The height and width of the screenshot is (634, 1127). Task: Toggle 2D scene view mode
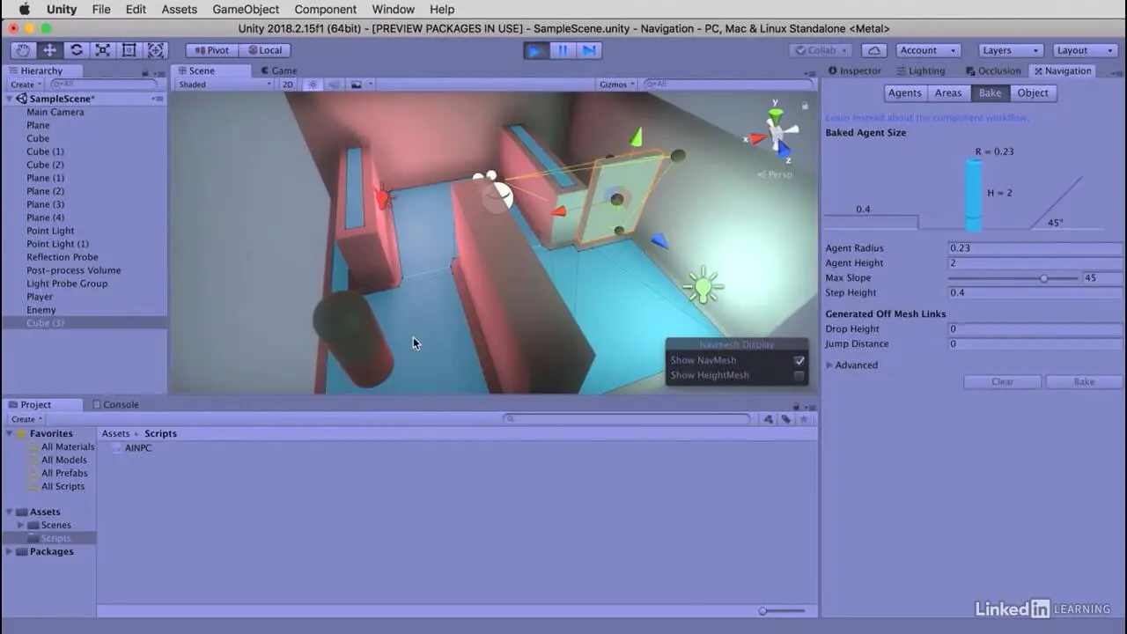pyautogui.click(x=288, y=85)
